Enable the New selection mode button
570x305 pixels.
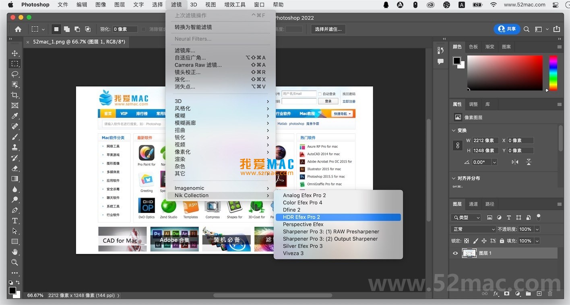tap(56, 29)
